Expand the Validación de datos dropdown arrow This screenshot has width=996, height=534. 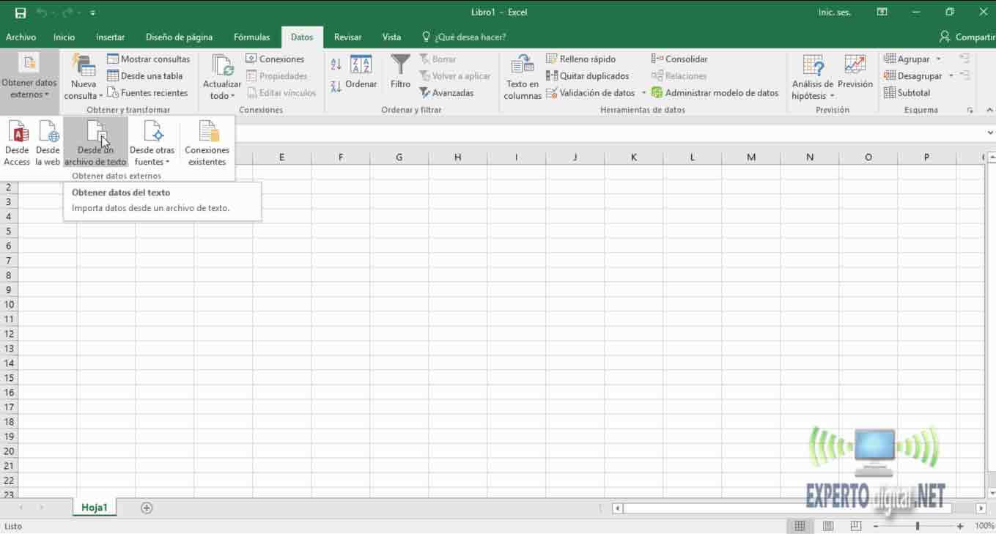(643, 93)
